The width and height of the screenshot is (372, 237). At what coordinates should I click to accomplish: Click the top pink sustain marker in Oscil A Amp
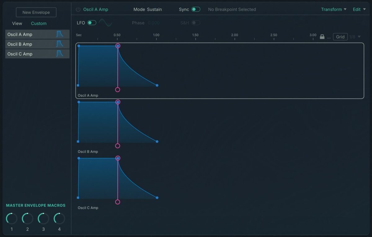tap(117, 46)
